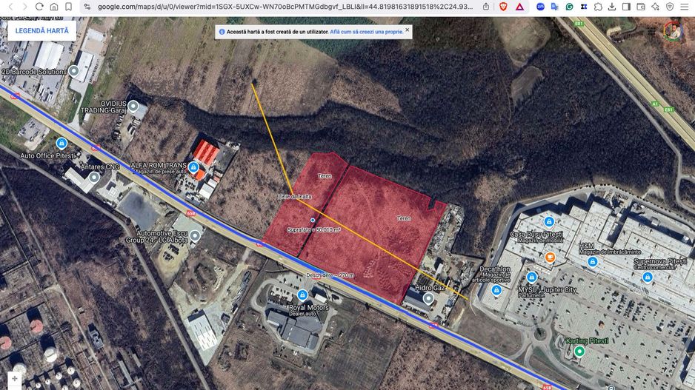Click the share icon in address bar
695x390 pixels.
[x=486, y=7]
